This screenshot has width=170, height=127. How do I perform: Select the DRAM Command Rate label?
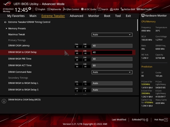(20, 72)
